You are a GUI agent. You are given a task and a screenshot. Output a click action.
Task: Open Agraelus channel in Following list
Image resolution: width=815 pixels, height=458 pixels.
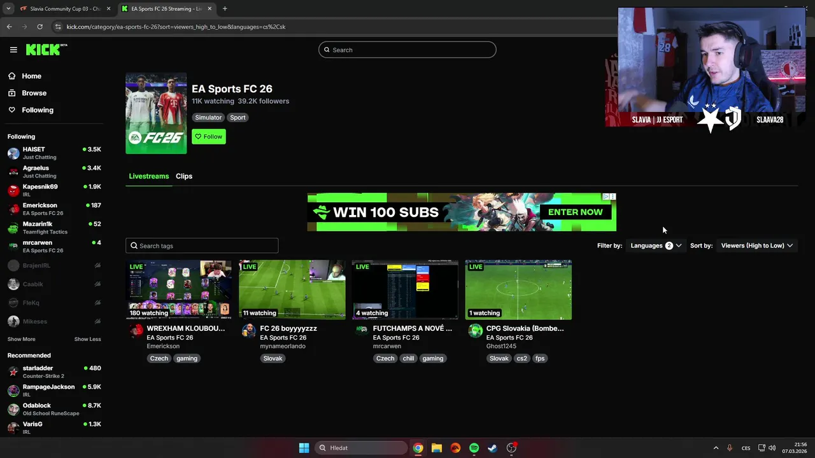54,172
